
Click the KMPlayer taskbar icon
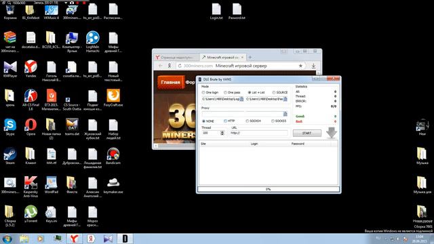[108, 239]
